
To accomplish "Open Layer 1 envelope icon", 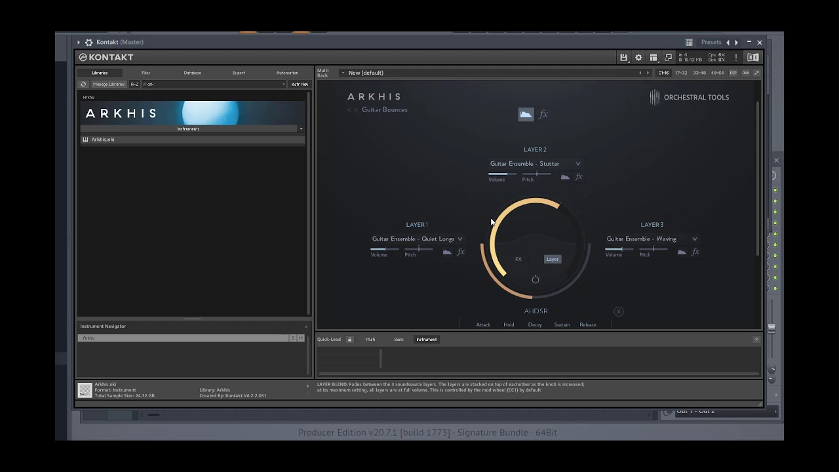I will coord(447,252).
